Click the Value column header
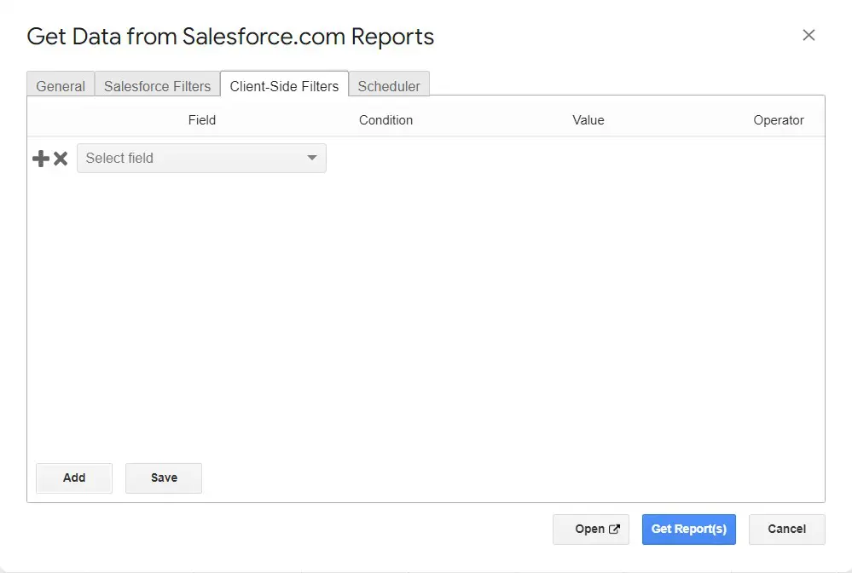Viewport: 852px width, 573px height. click(588, 120)
